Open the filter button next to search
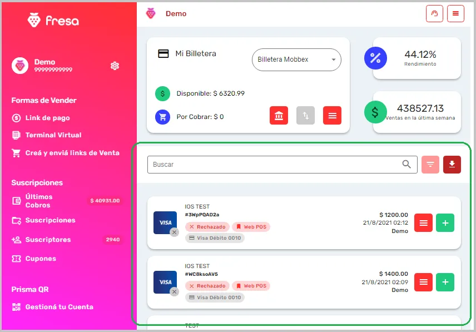The image size is (476, 332). (x=430, y=165)
